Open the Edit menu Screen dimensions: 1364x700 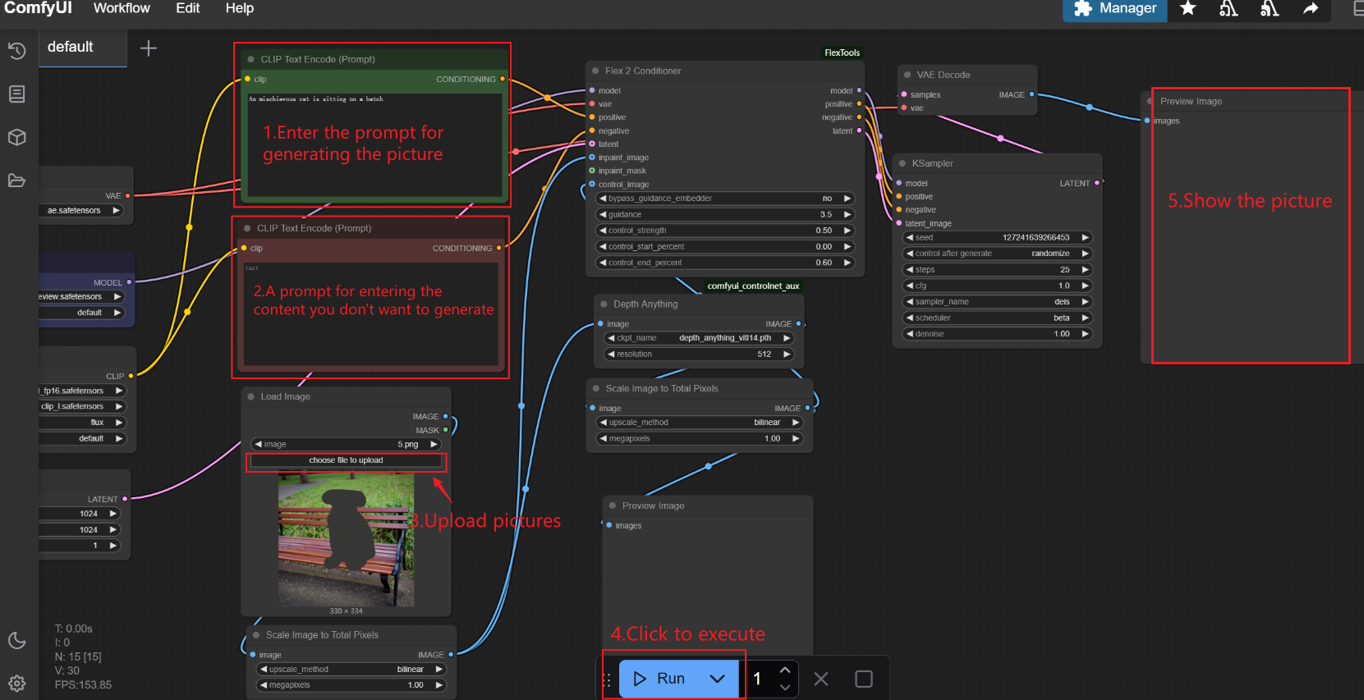click(187, 8)
